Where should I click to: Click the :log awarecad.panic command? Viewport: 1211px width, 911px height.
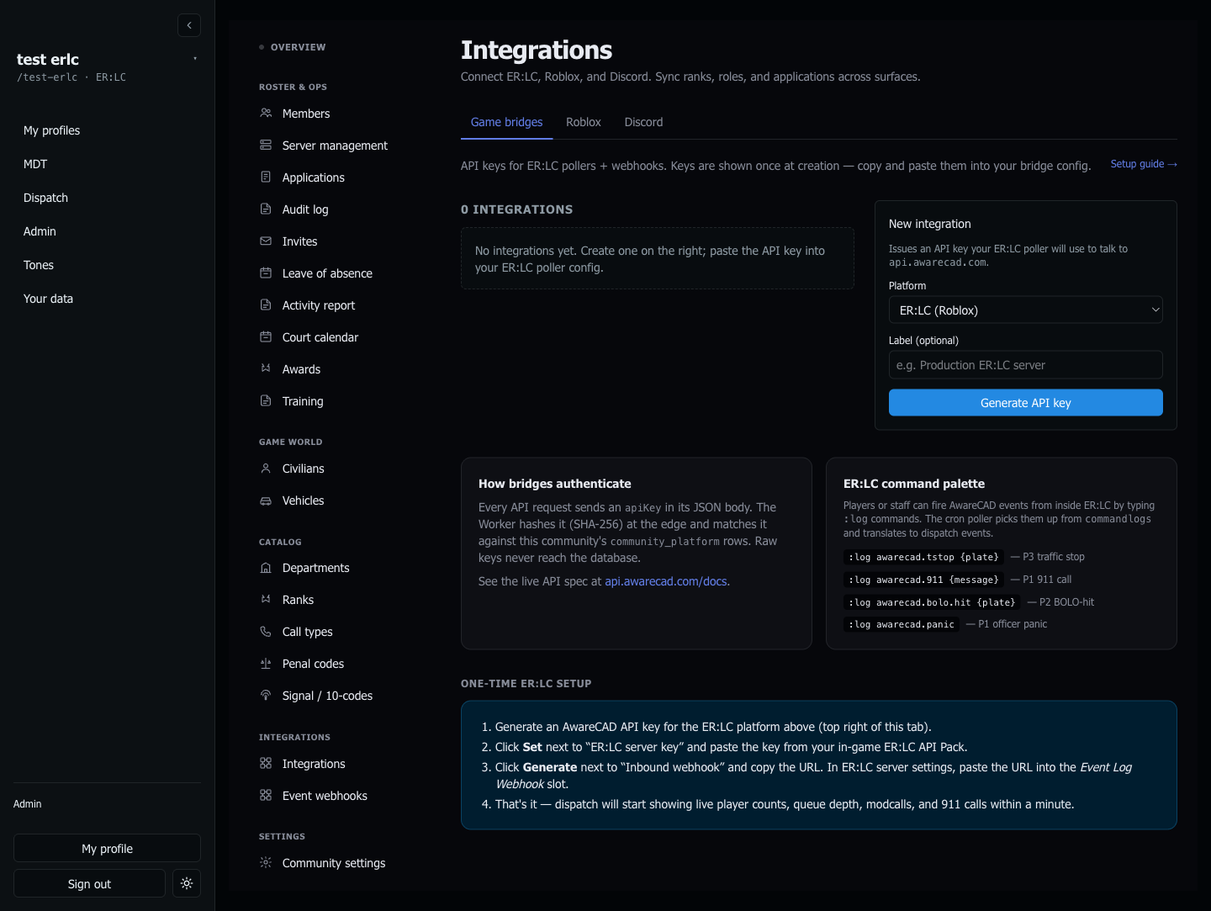(902, 624)
